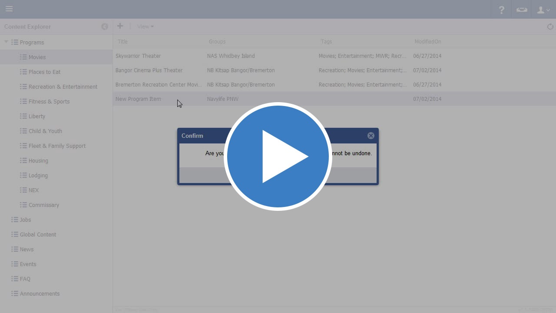Sort by the Title column header
The height and width of the screenshot is (313, 556).
(x=122, y=42)
